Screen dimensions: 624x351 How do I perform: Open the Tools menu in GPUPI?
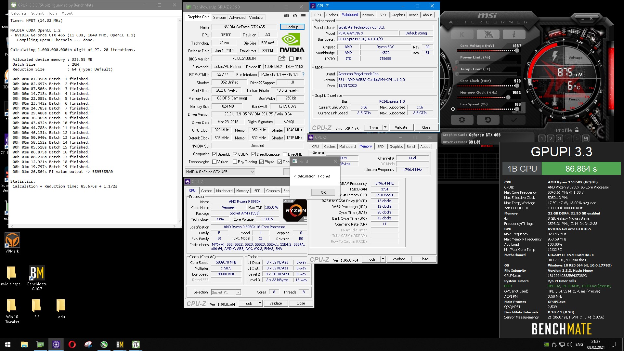(53, 13)
